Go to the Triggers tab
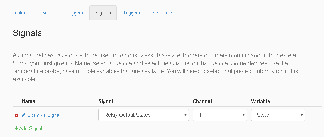Screen dimensions: 324x137 [131, 13]
